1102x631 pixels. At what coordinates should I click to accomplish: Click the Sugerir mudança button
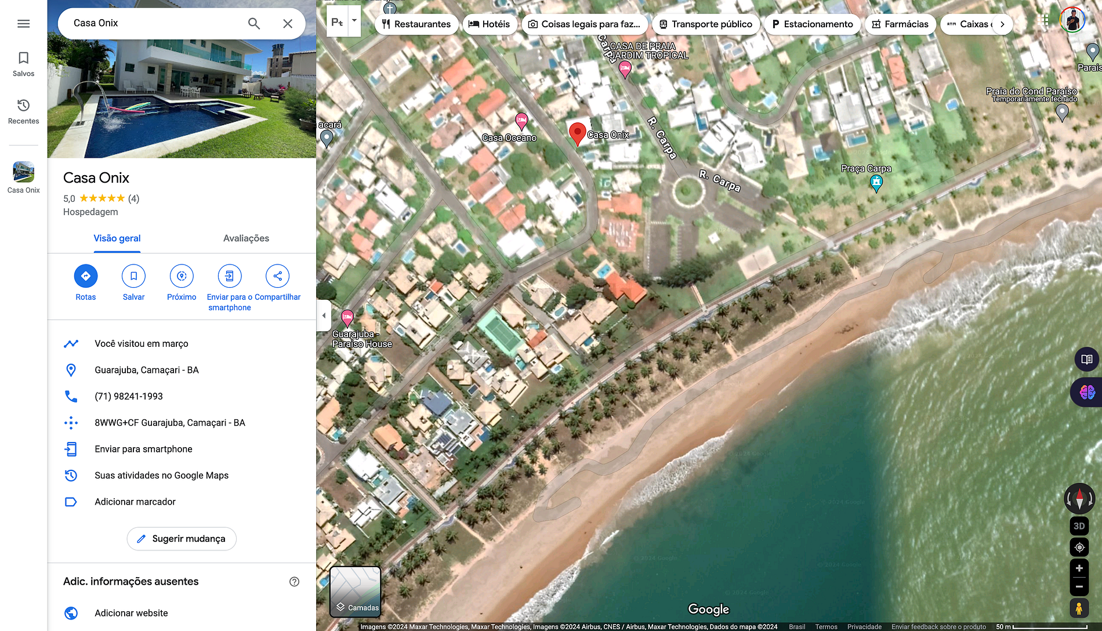tap(182, 539)
